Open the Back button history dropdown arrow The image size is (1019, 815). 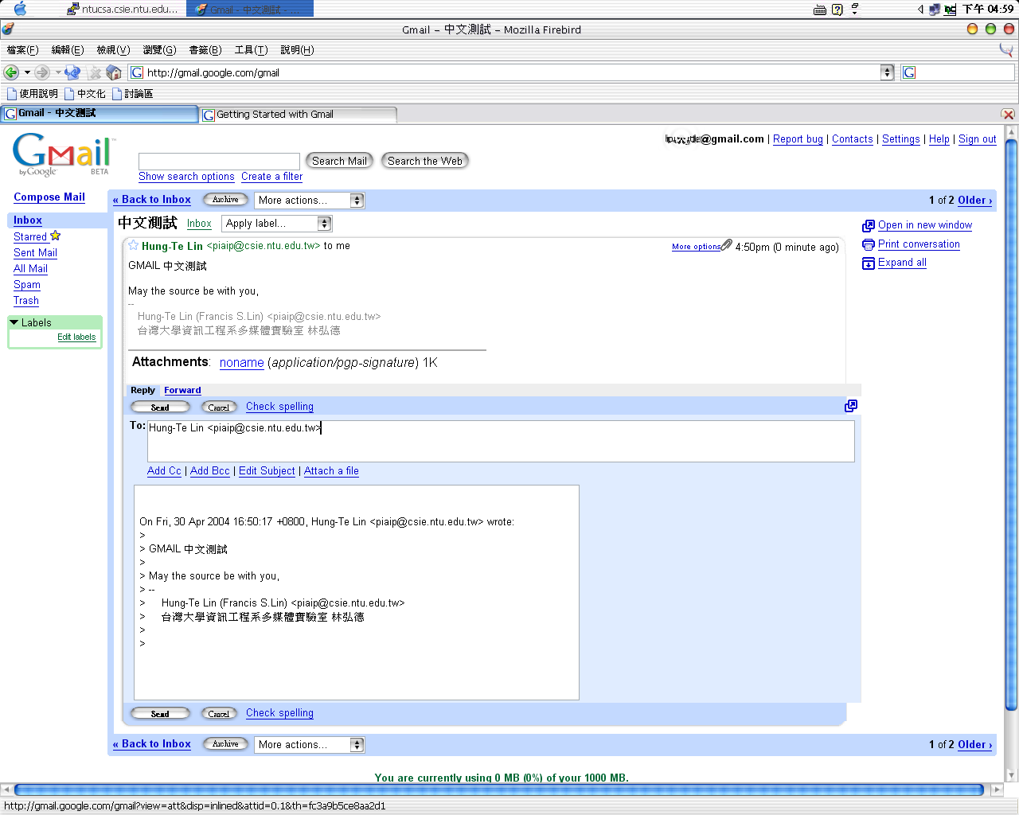tap(27, 72)
